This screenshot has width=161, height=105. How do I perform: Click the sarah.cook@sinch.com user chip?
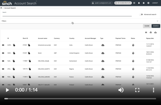pos(102,3)
